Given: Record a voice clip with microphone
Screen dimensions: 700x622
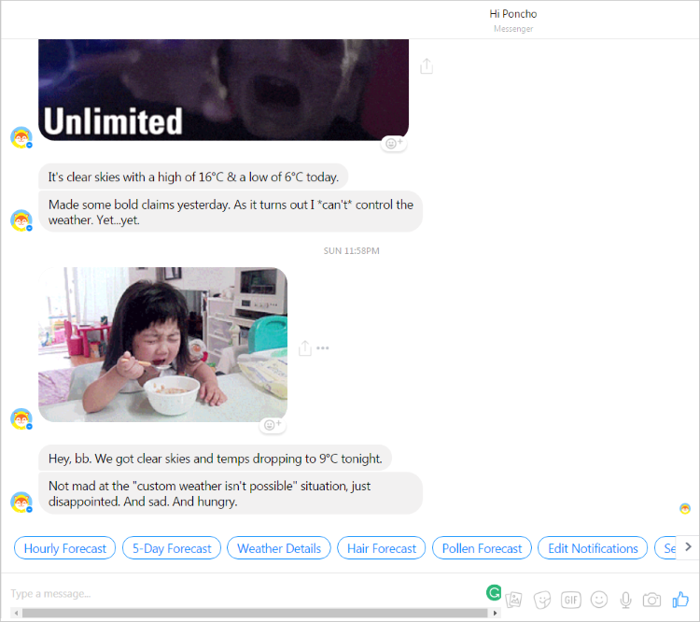Looking at the screenshot, I should (626, 600).
